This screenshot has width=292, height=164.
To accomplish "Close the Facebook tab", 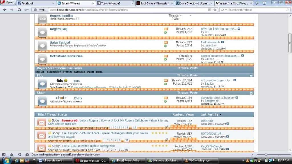I will [x=53, y=3].
